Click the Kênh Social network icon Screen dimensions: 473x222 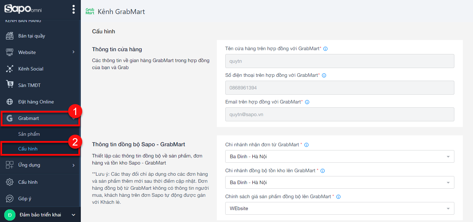click(x=9, y=69)
